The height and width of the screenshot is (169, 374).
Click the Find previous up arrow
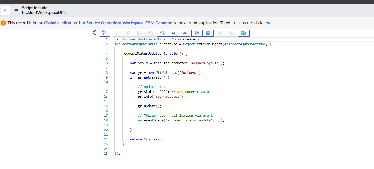click(x=184, y=33)
